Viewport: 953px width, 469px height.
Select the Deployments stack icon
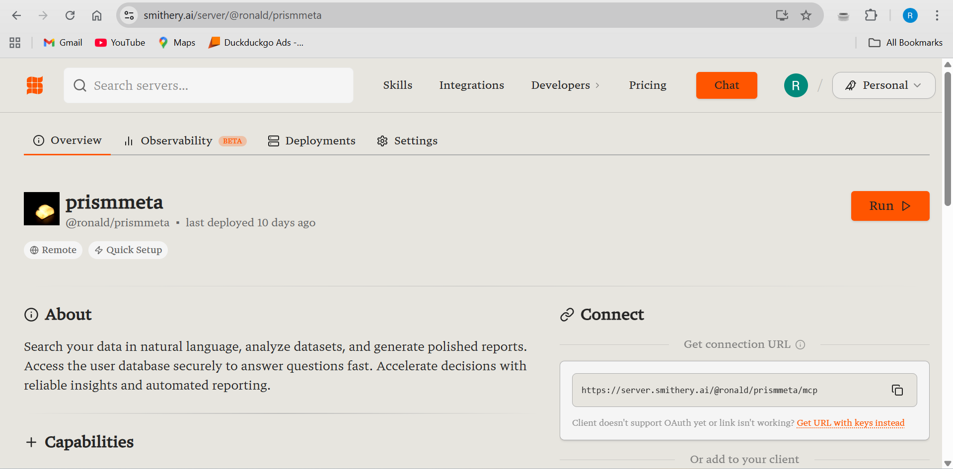pos(273,141)
